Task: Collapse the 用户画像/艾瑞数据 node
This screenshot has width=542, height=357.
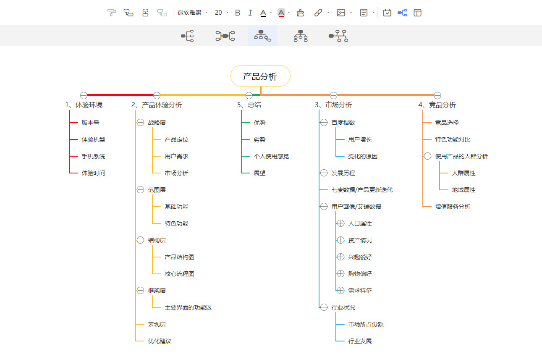Action: pos(324,207)
